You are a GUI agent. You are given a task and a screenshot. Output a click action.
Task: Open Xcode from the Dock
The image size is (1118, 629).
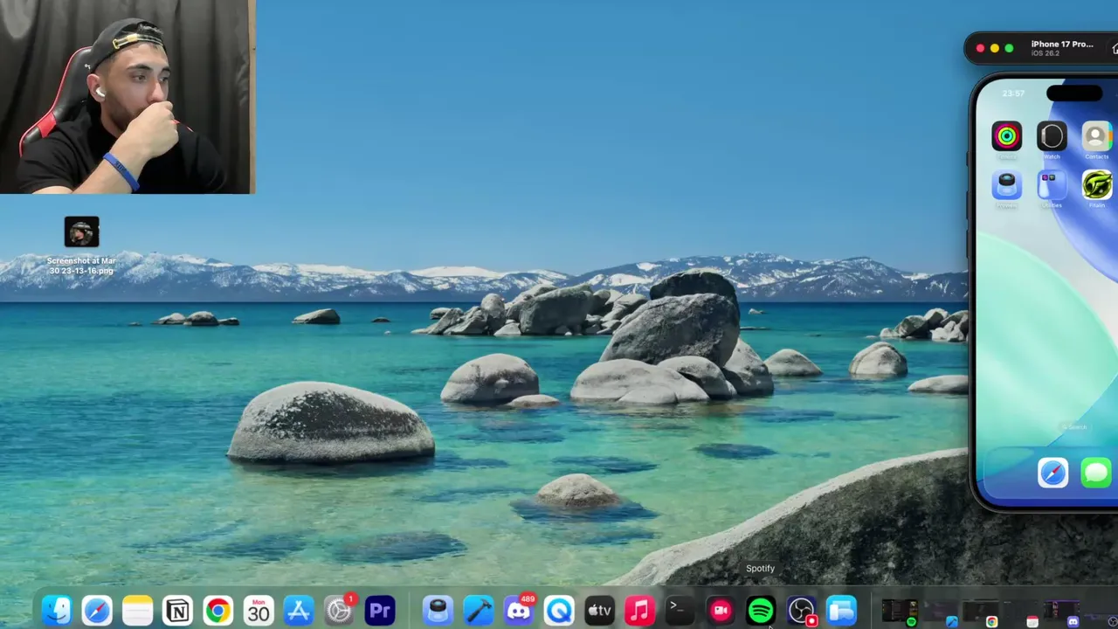coord(478,611)
